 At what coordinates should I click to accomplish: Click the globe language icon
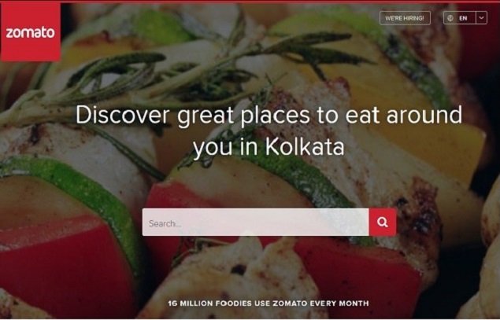(x=450, y=18)
